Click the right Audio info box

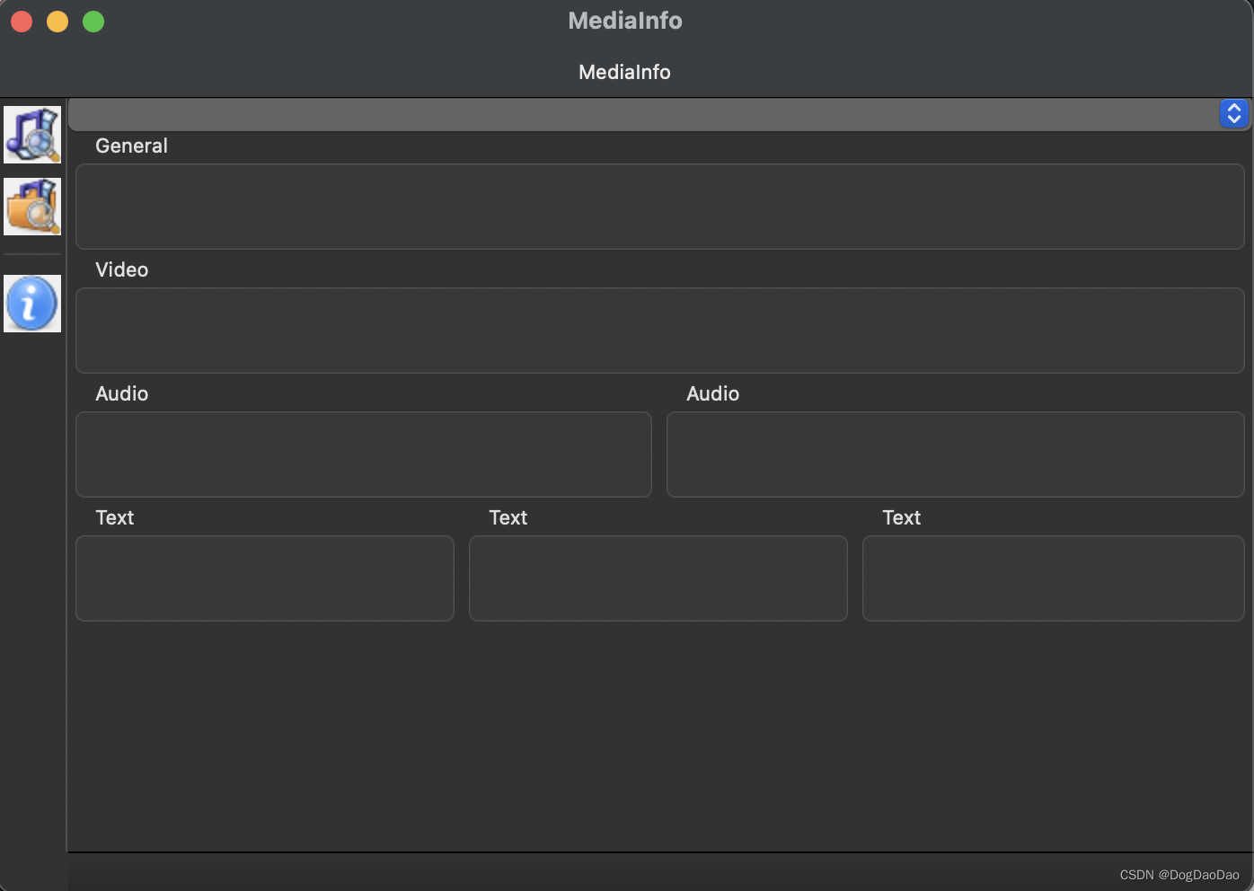coord(955,454)
